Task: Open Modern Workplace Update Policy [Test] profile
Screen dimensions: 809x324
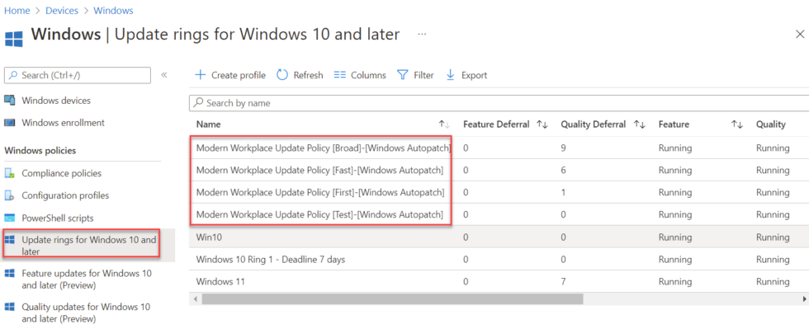Action: tap(319, 215)
